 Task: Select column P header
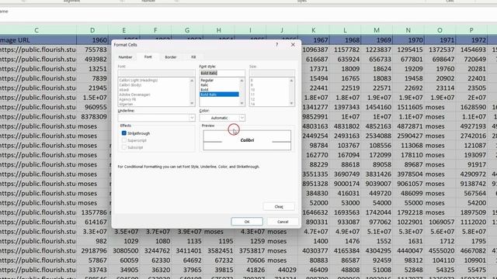pyautogui.click(x=471, y=30)
